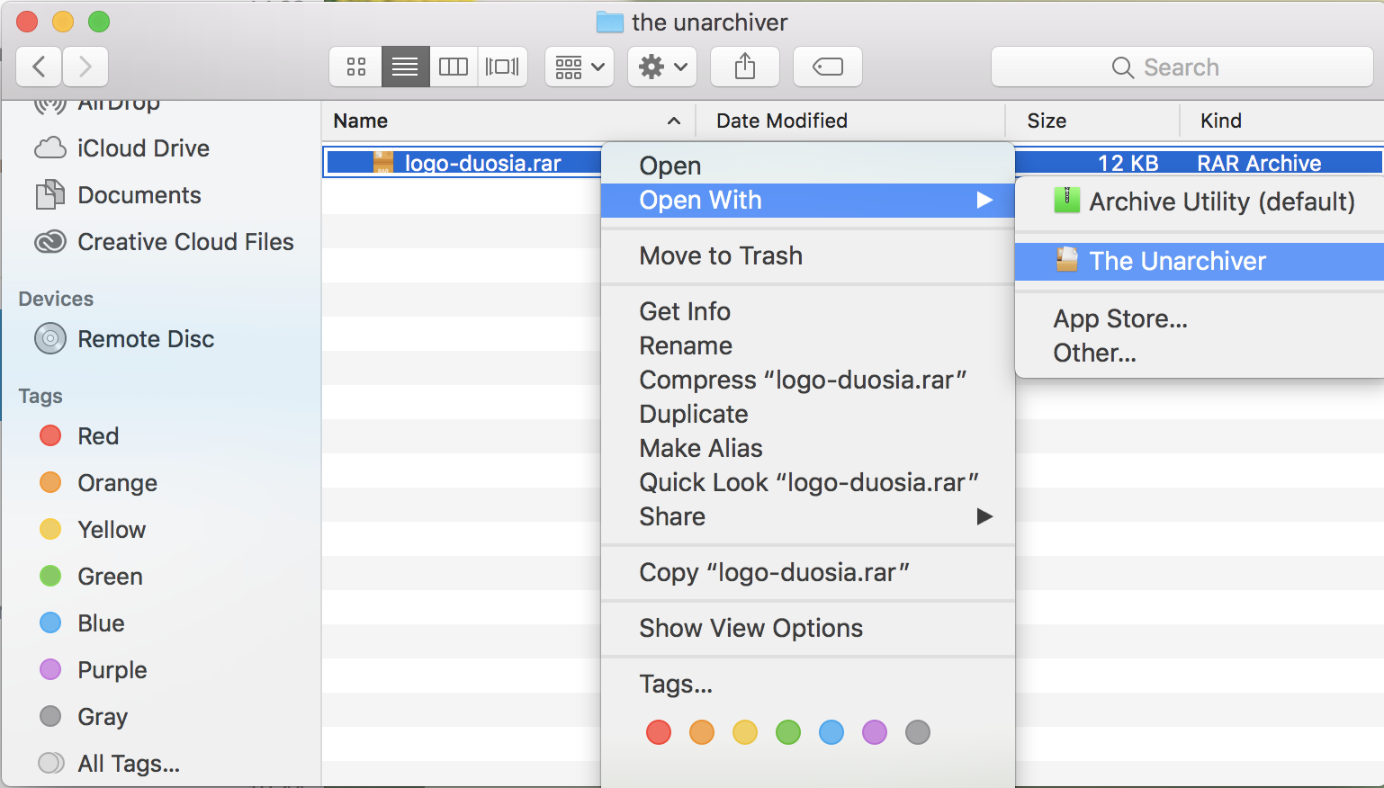This screenshot has width=1384, height=788.
Task: Switch to icon view in toolbar
Action: tap(356, 67)
